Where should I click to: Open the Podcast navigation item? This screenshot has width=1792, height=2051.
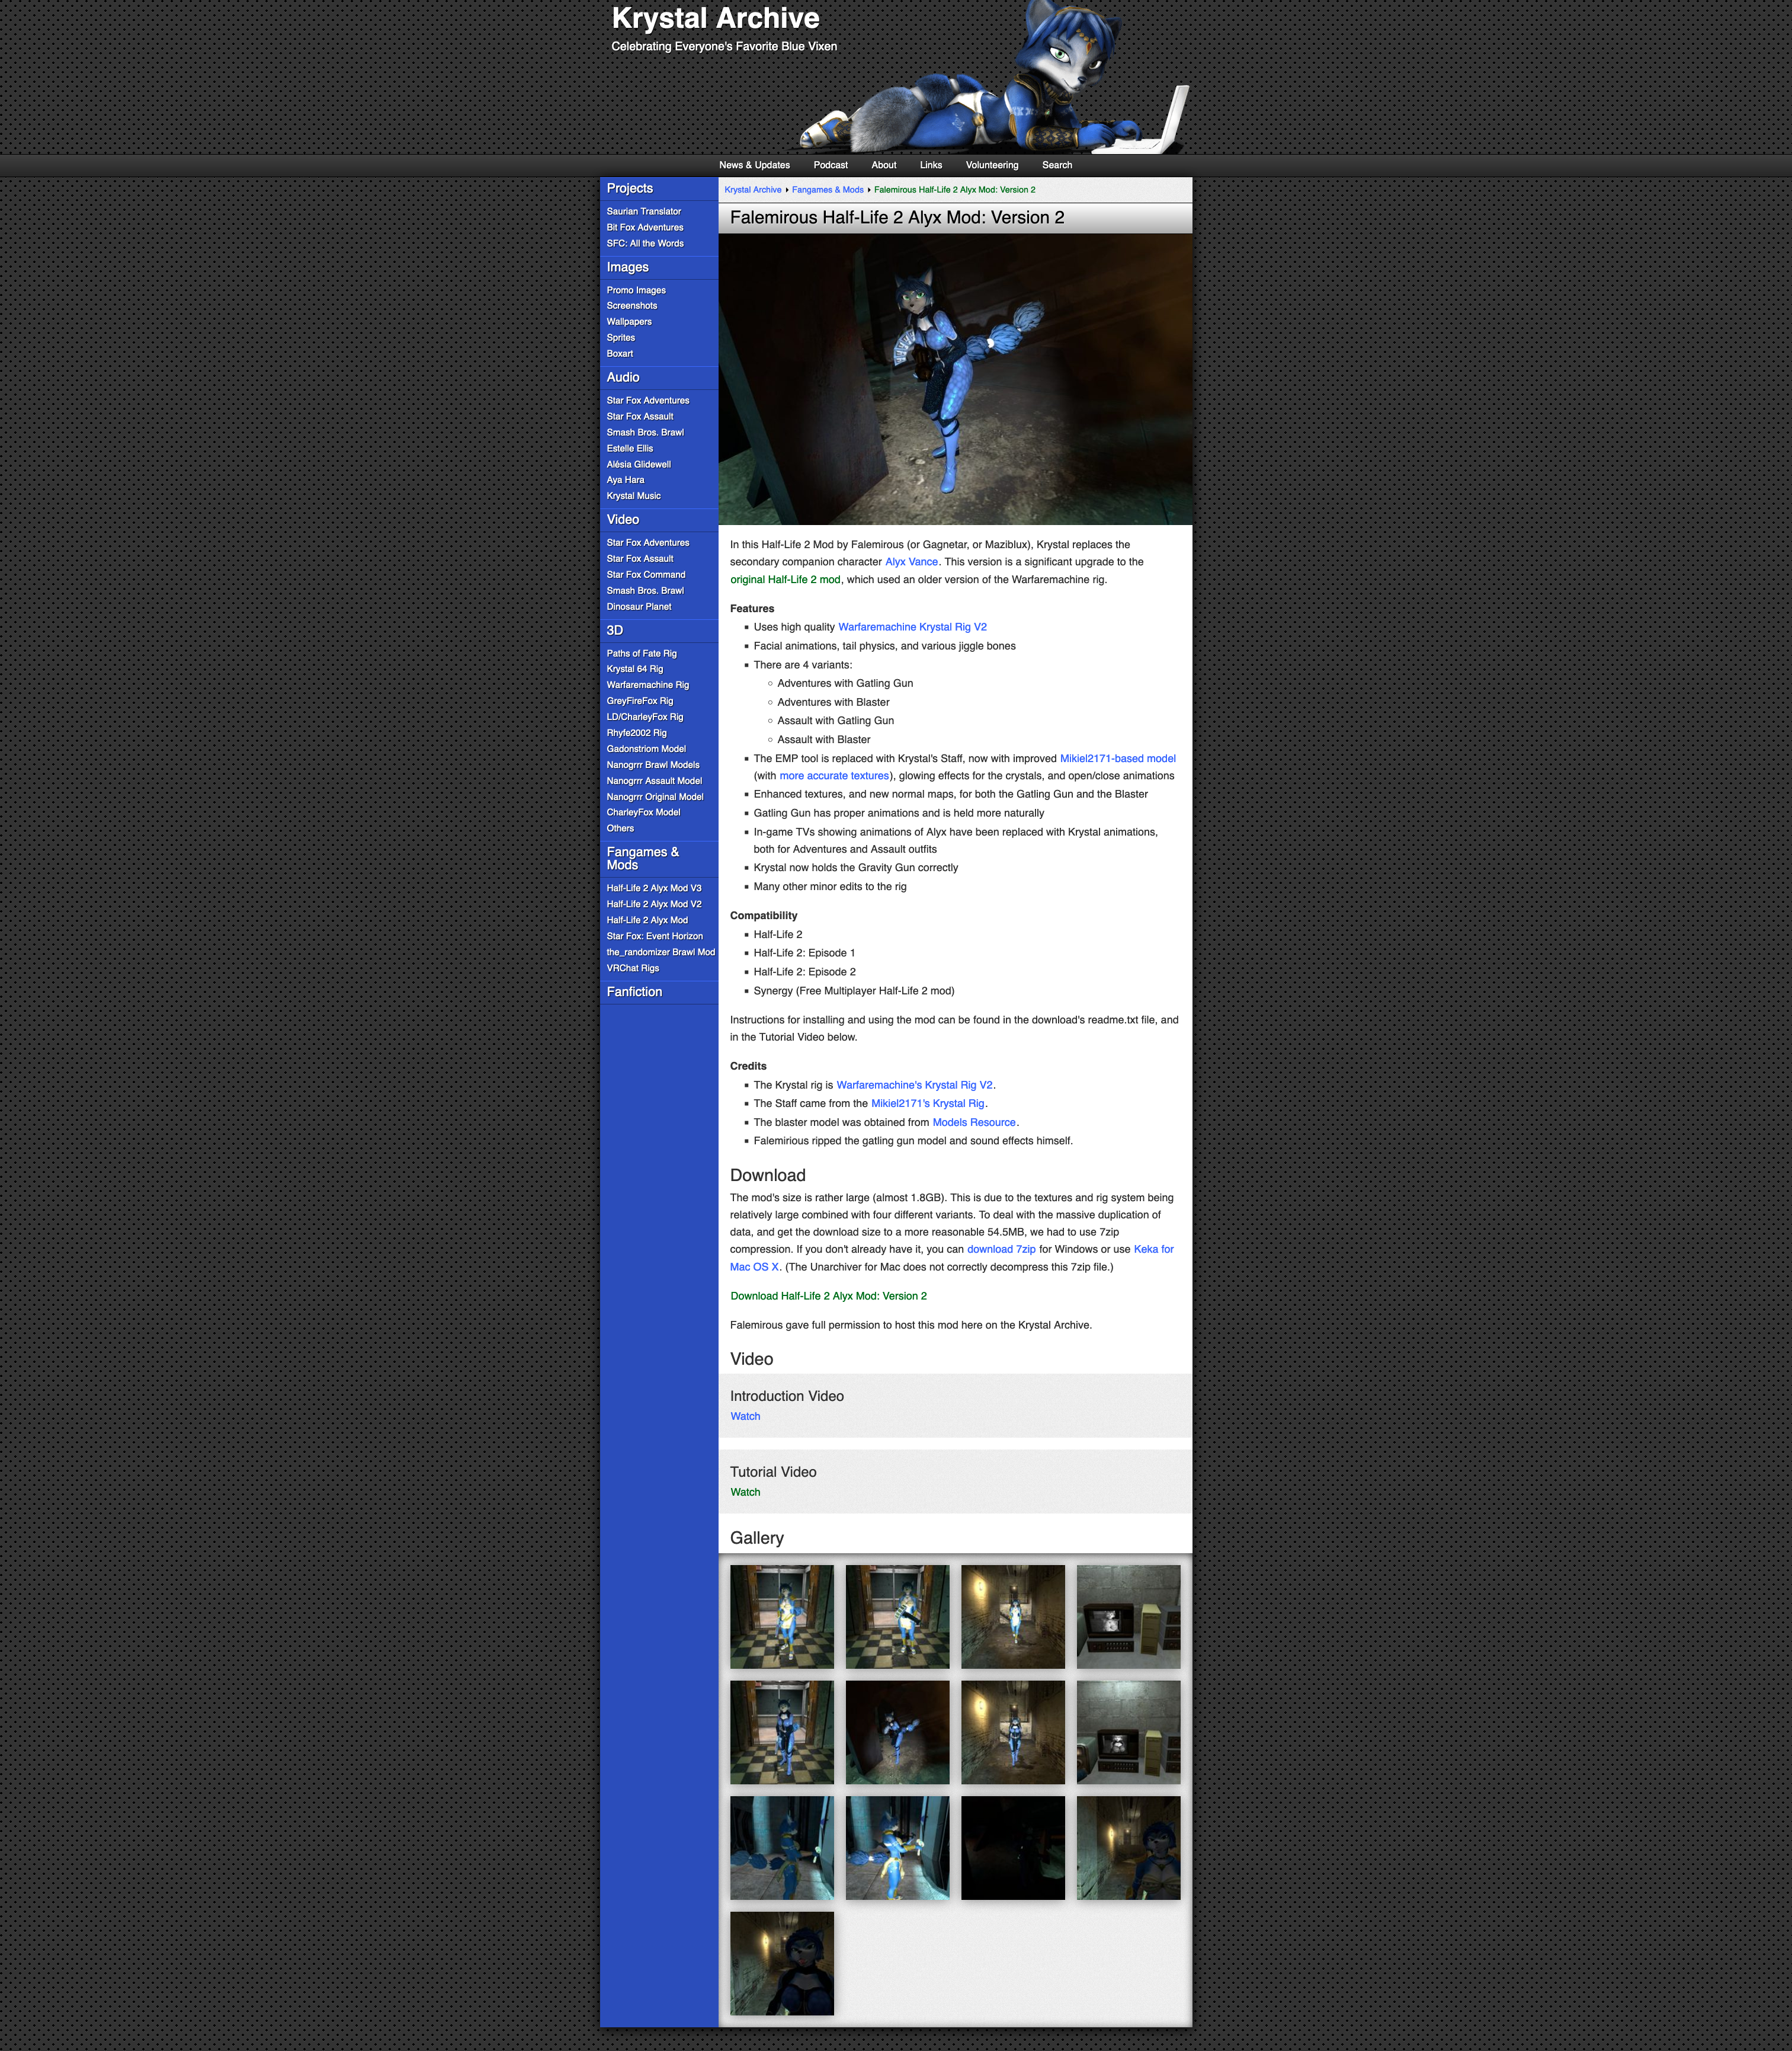830,165
